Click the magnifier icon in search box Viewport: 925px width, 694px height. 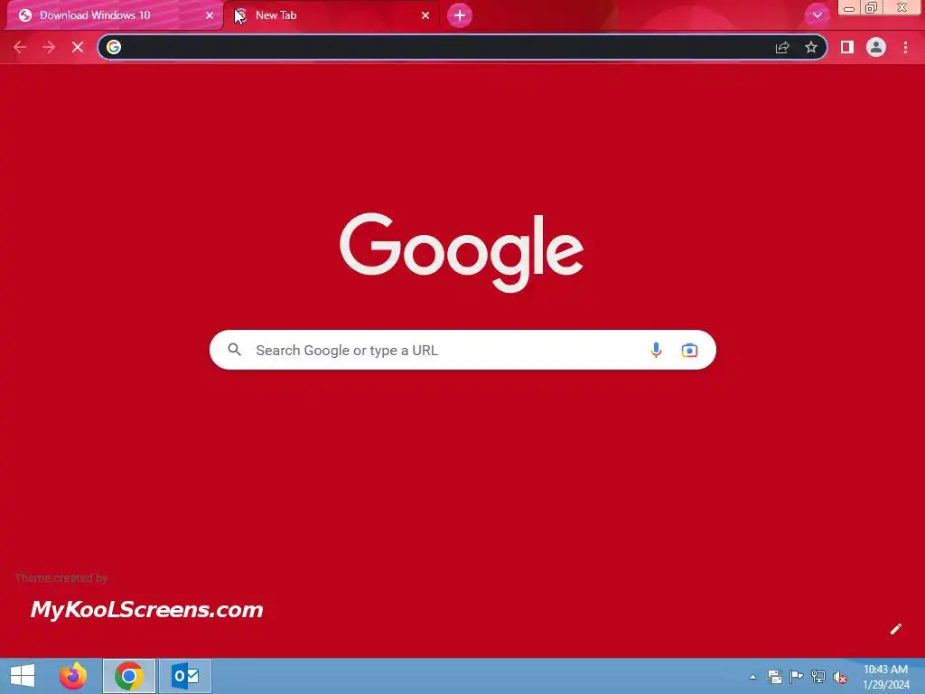pyautogui.click(x=234, y=350)
